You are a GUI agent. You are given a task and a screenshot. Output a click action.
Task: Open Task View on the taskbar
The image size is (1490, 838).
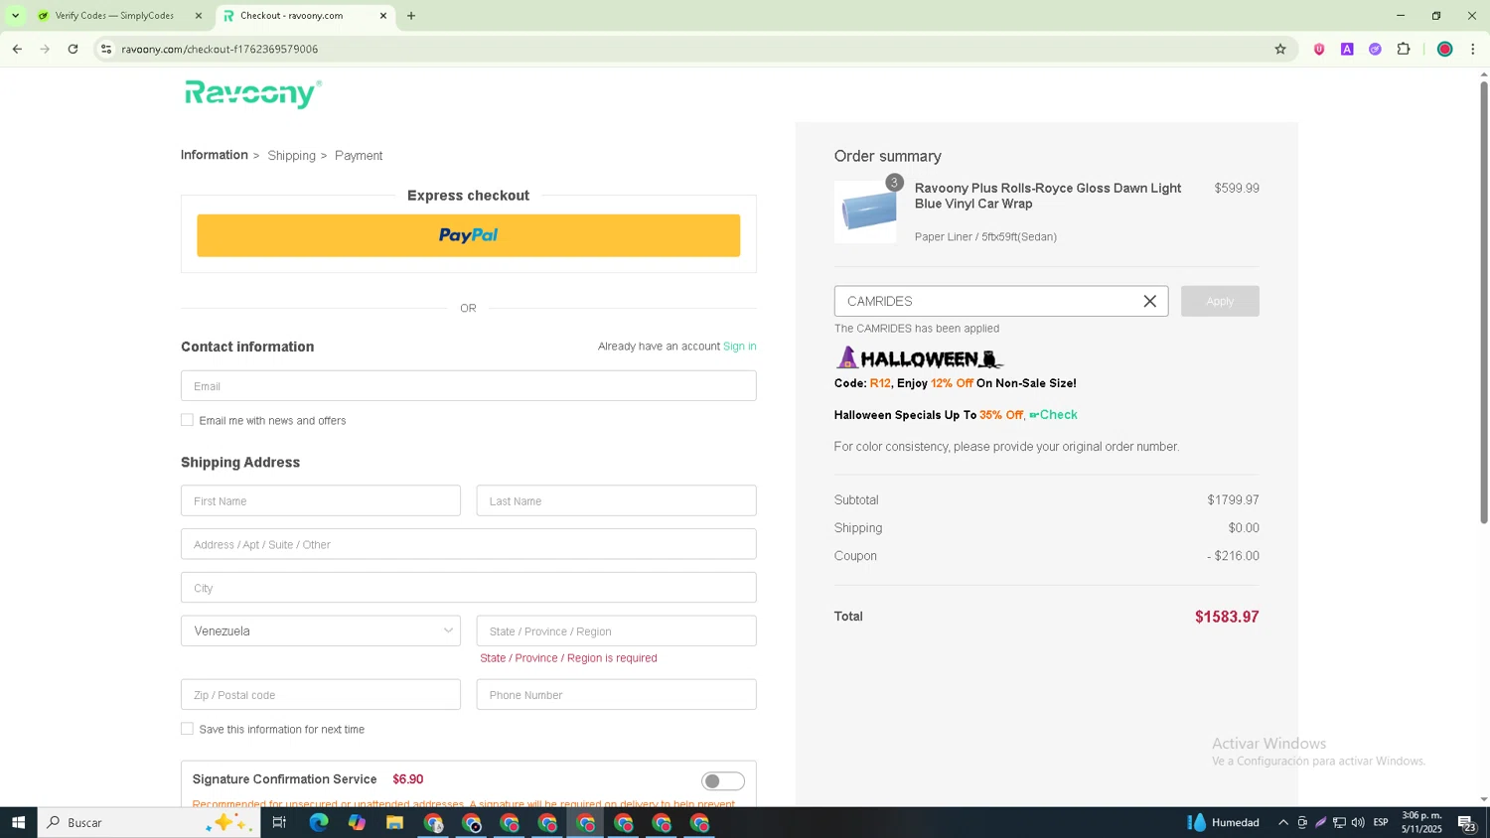point(279,822)
